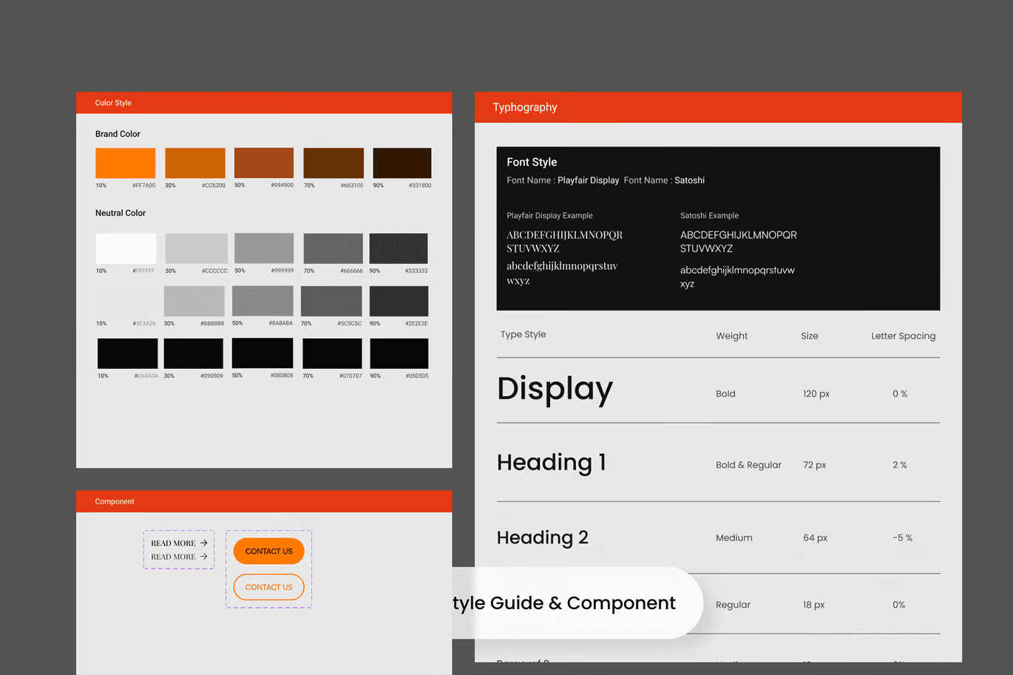Pick the #0A0A0A black swatch
The height and width of the screenshot is (675, 1013).
[127, 353]
